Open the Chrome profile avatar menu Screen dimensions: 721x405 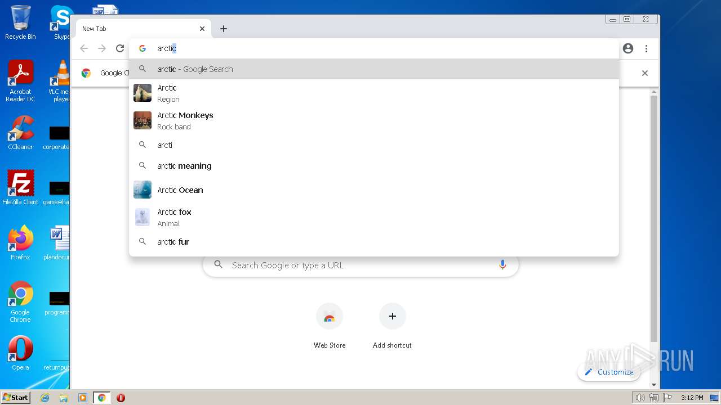(628, 48)
